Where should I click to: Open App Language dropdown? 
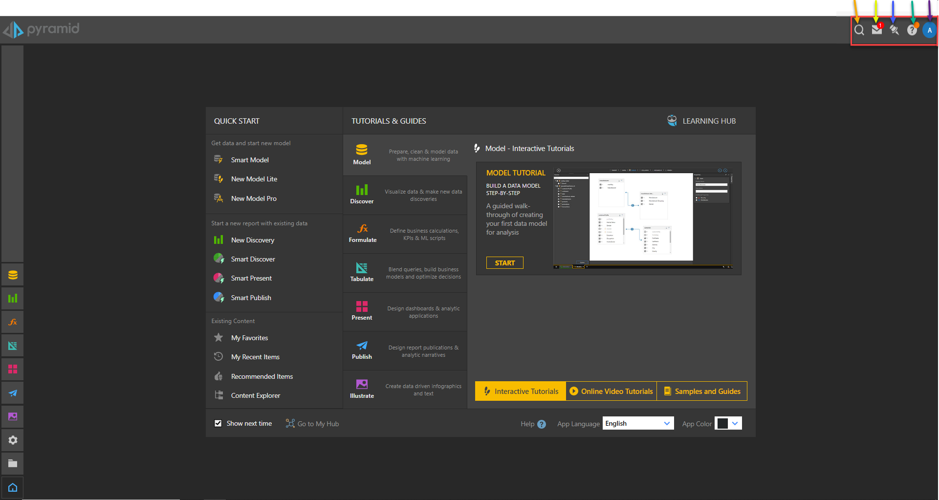(x=638, y=423)
